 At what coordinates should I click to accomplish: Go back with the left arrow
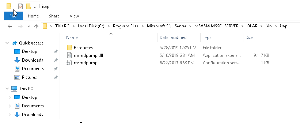point(10,27)
